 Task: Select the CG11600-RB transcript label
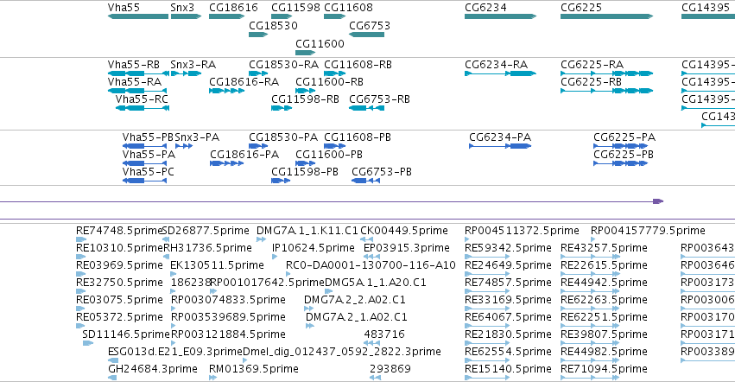(x=329, y=82)
